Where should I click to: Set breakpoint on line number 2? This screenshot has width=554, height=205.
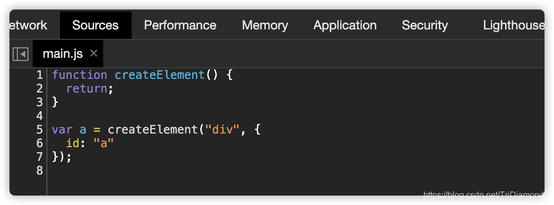pyautogui.click(x=39, y=88)
